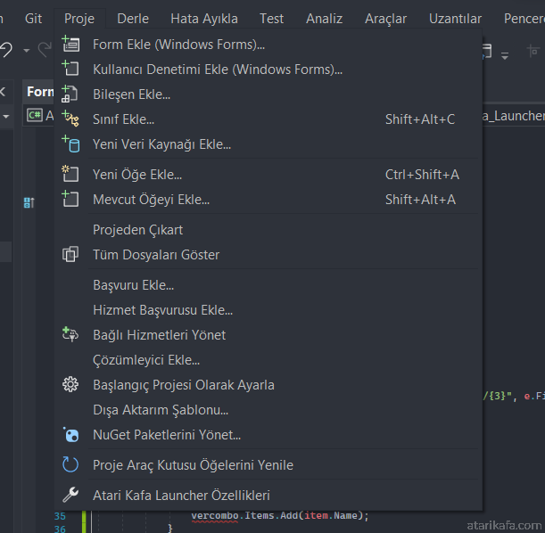Click the redo arrow in toolbar
Image resolution: width=545 pixels, height=533 pixels.
[x=45, y=50]
